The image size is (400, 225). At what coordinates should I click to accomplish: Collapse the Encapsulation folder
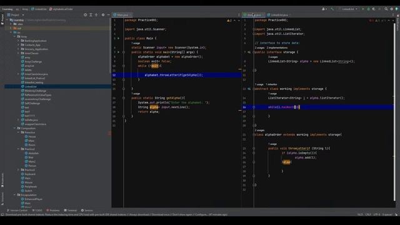15,195
